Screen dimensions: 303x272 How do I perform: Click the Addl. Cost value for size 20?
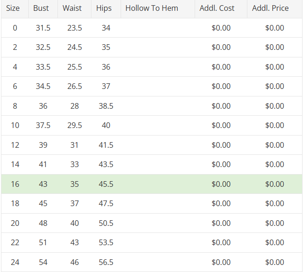coord(221,223)
